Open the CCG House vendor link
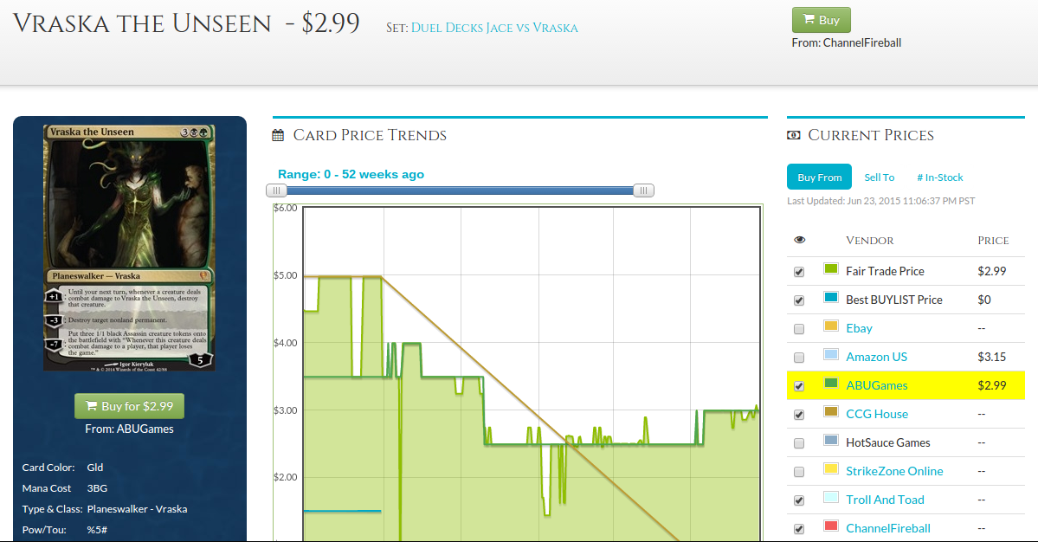The image size is (1038, 542). 877,414
